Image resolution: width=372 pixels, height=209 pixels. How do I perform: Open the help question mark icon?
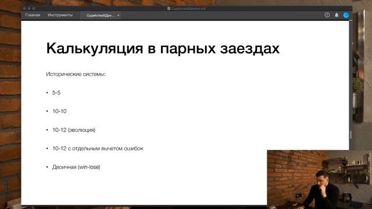pyautogui.click(x=327, y=15)
